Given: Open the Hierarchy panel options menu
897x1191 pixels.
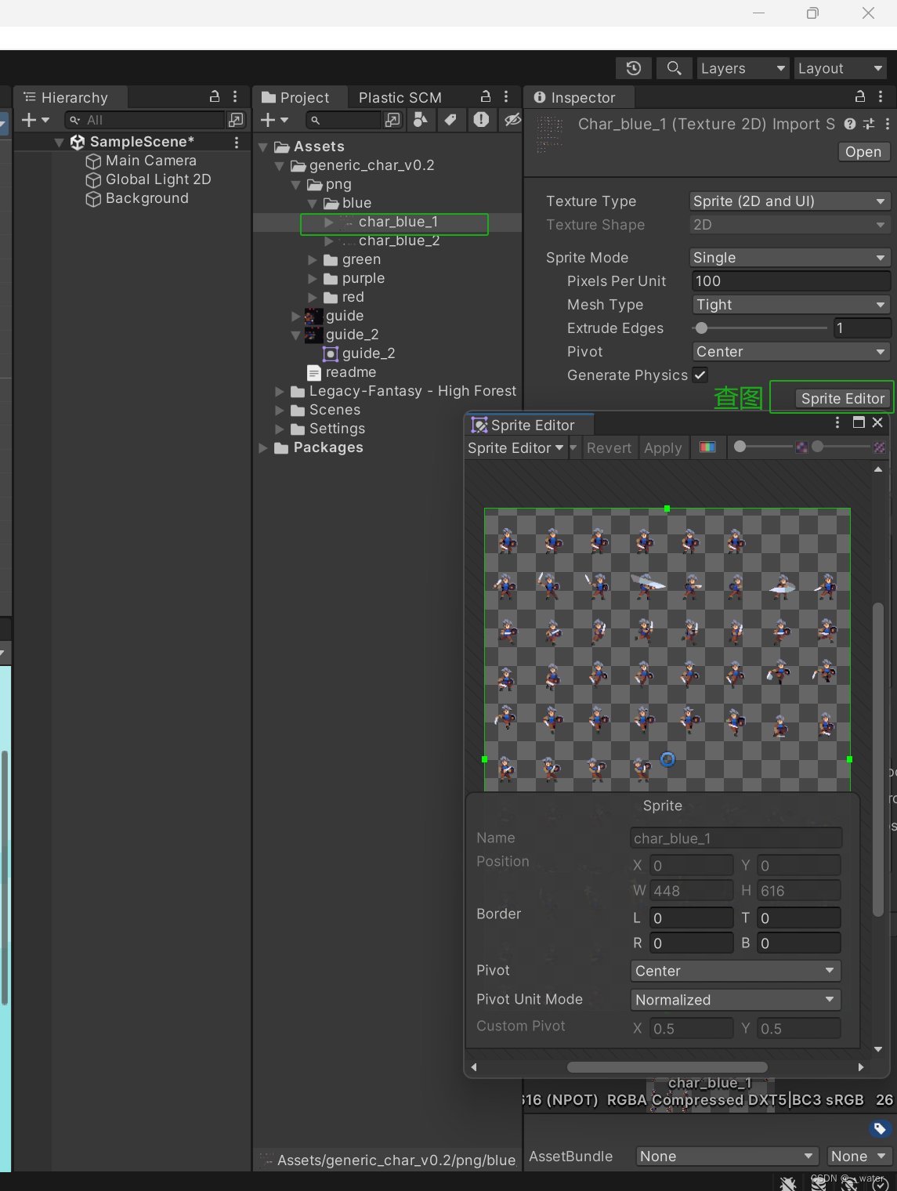Looking at the screenshot, I should tap(235, 96).
